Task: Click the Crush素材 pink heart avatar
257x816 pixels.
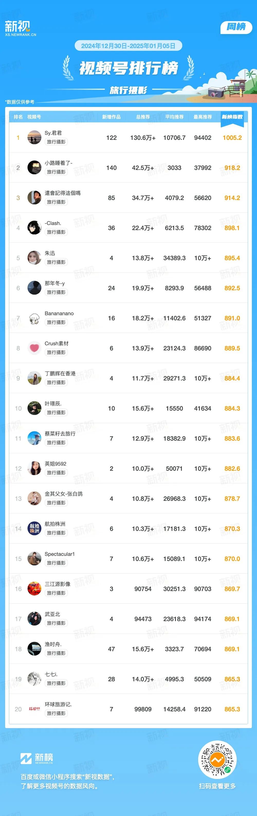Action: (x=34, y=348)
